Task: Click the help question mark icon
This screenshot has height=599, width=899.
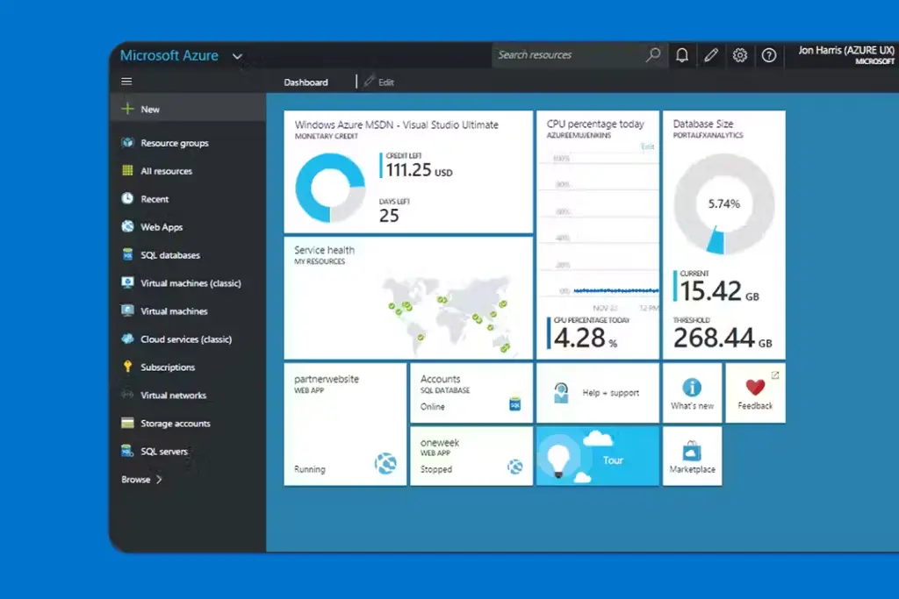Action: point(769,55)
